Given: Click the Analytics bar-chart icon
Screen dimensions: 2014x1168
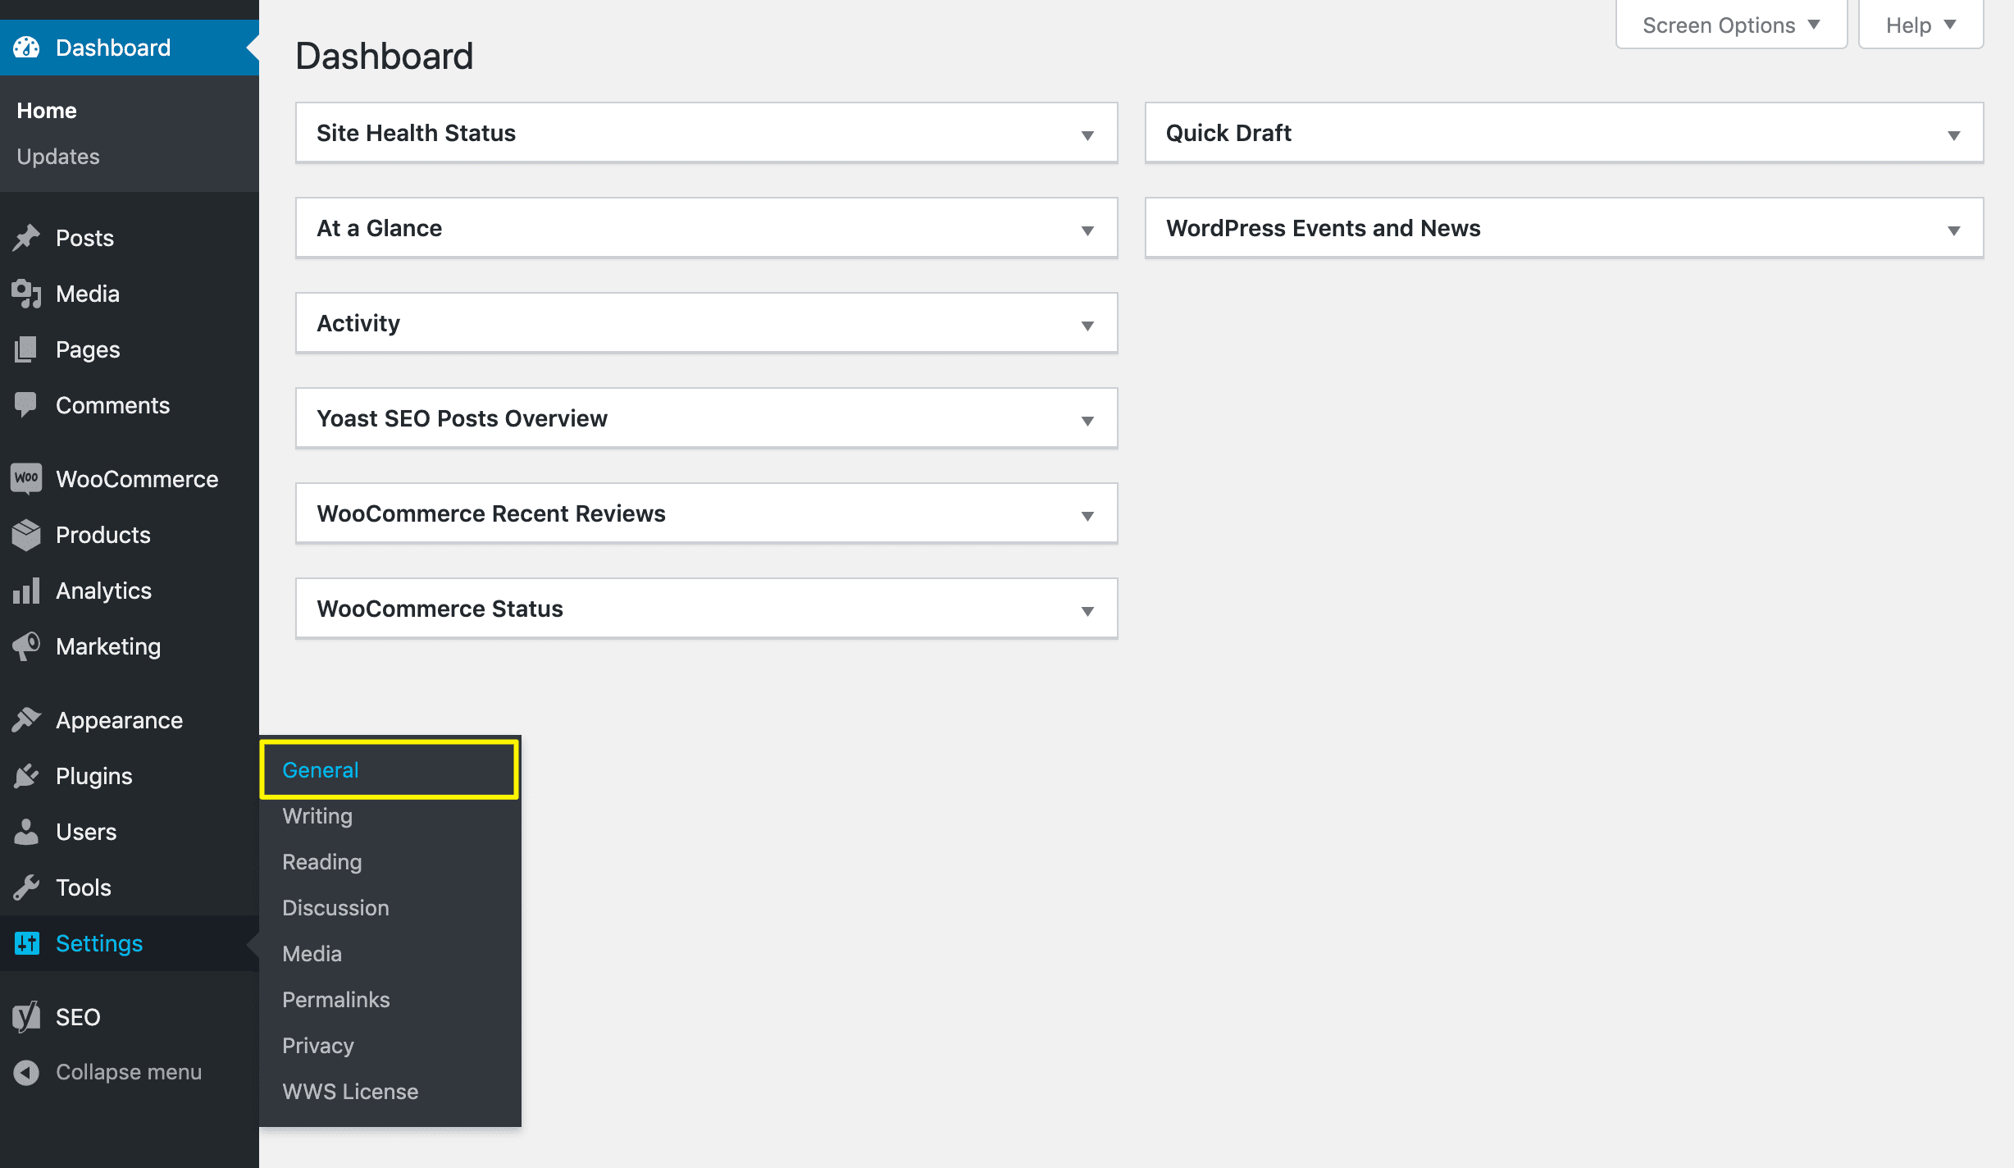Looking at the screenshot, I should tap(26, 590).
